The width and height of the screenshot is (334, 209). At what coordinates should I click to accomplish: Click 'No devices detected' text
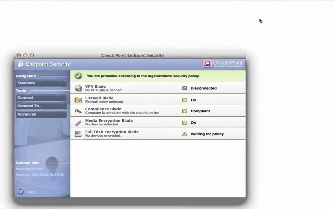(x=101, y=124)
